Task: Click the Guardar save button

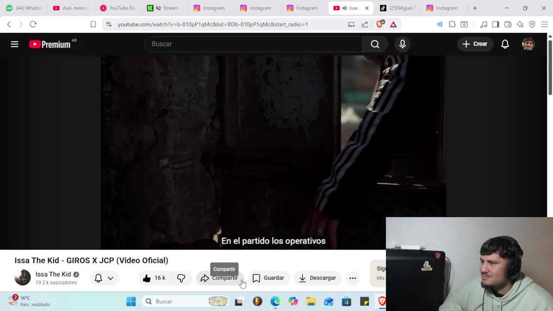Action: coord(268,278)
